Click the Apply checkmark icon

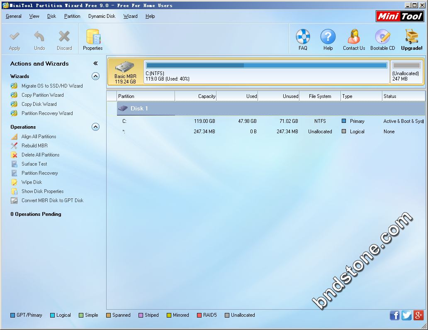[x=15, y=36]
